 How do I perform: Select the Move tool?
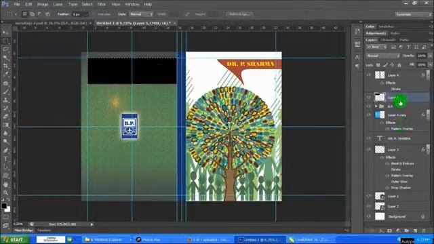click(5, 33)
